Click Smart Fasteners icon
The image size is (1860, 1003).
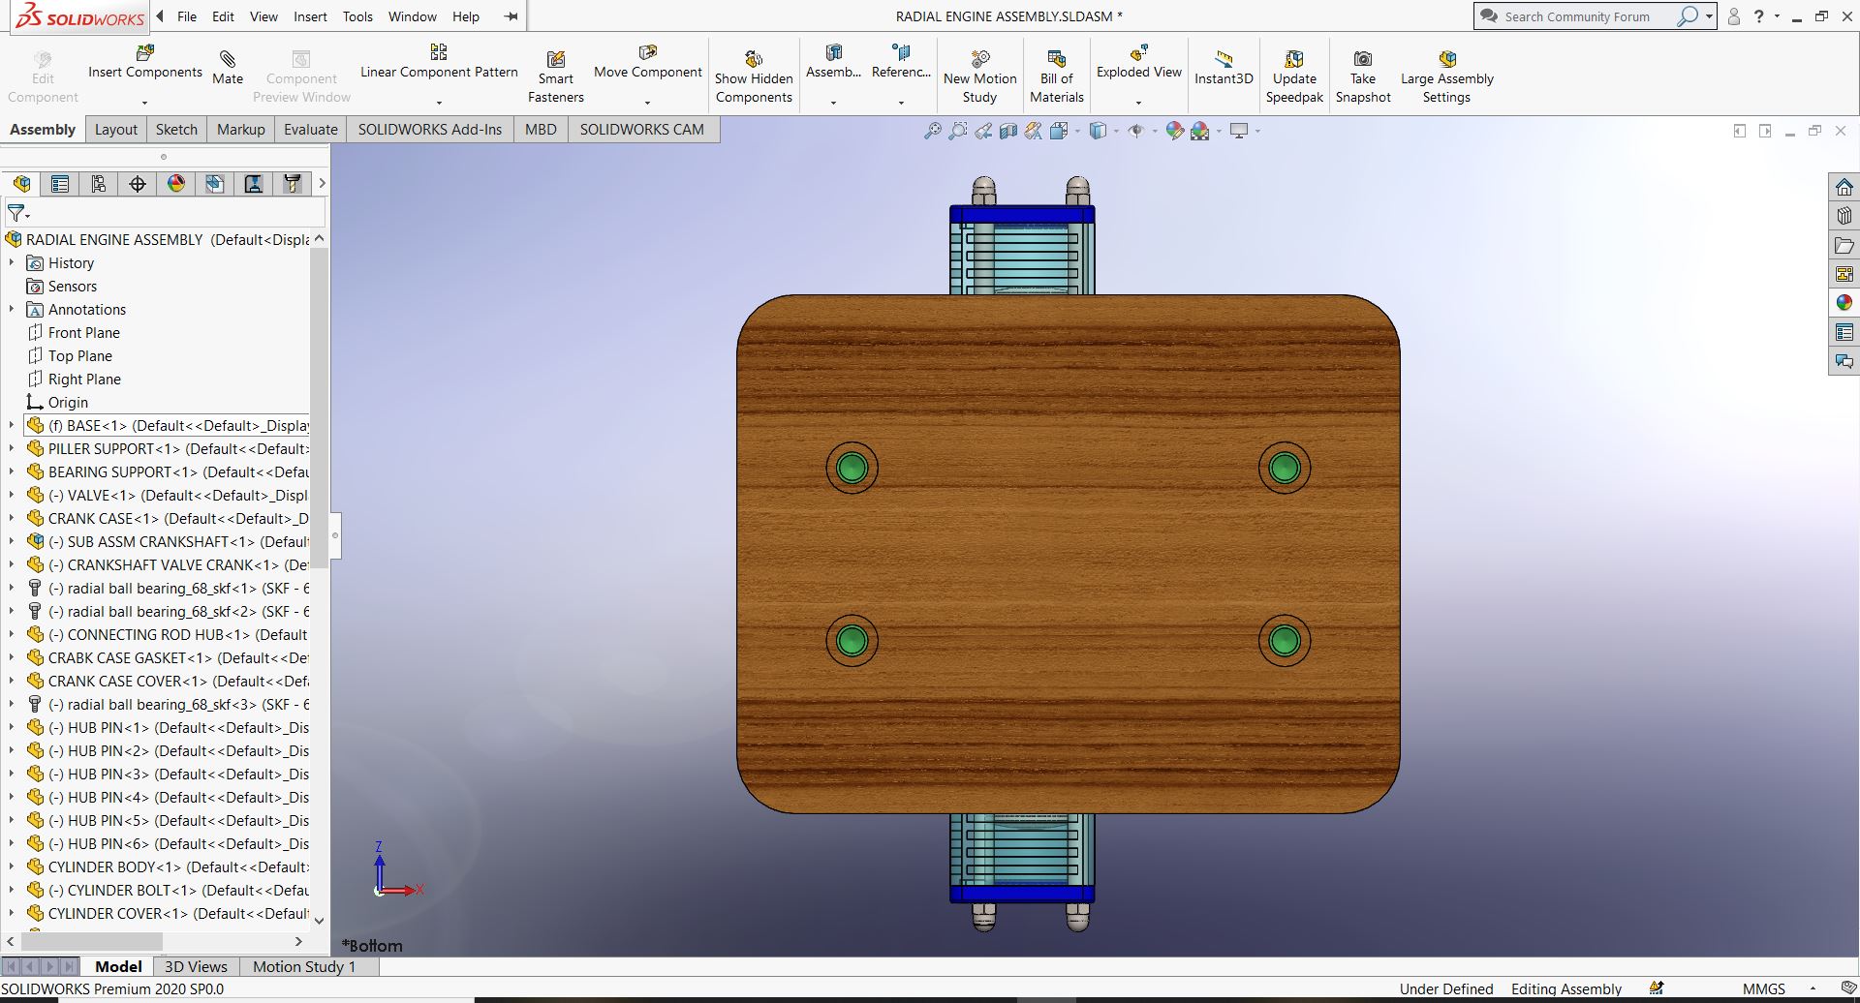(555, 60)
